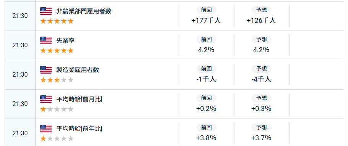Viewport: 348px width, 146px height.
Task: Click the one-star rating under 平均時給[前月比]
Action: click(x=57, y=109)
